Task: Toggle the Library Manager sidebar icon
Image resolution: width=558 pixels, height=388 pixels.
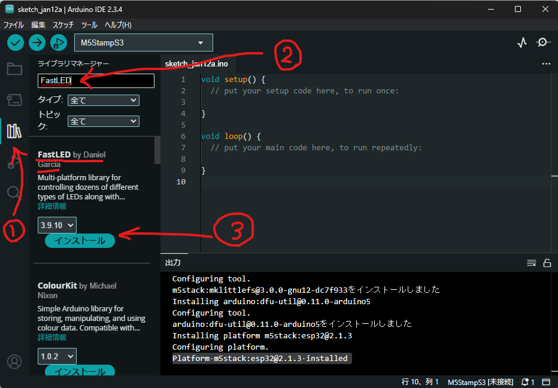Action: (14, 131)
